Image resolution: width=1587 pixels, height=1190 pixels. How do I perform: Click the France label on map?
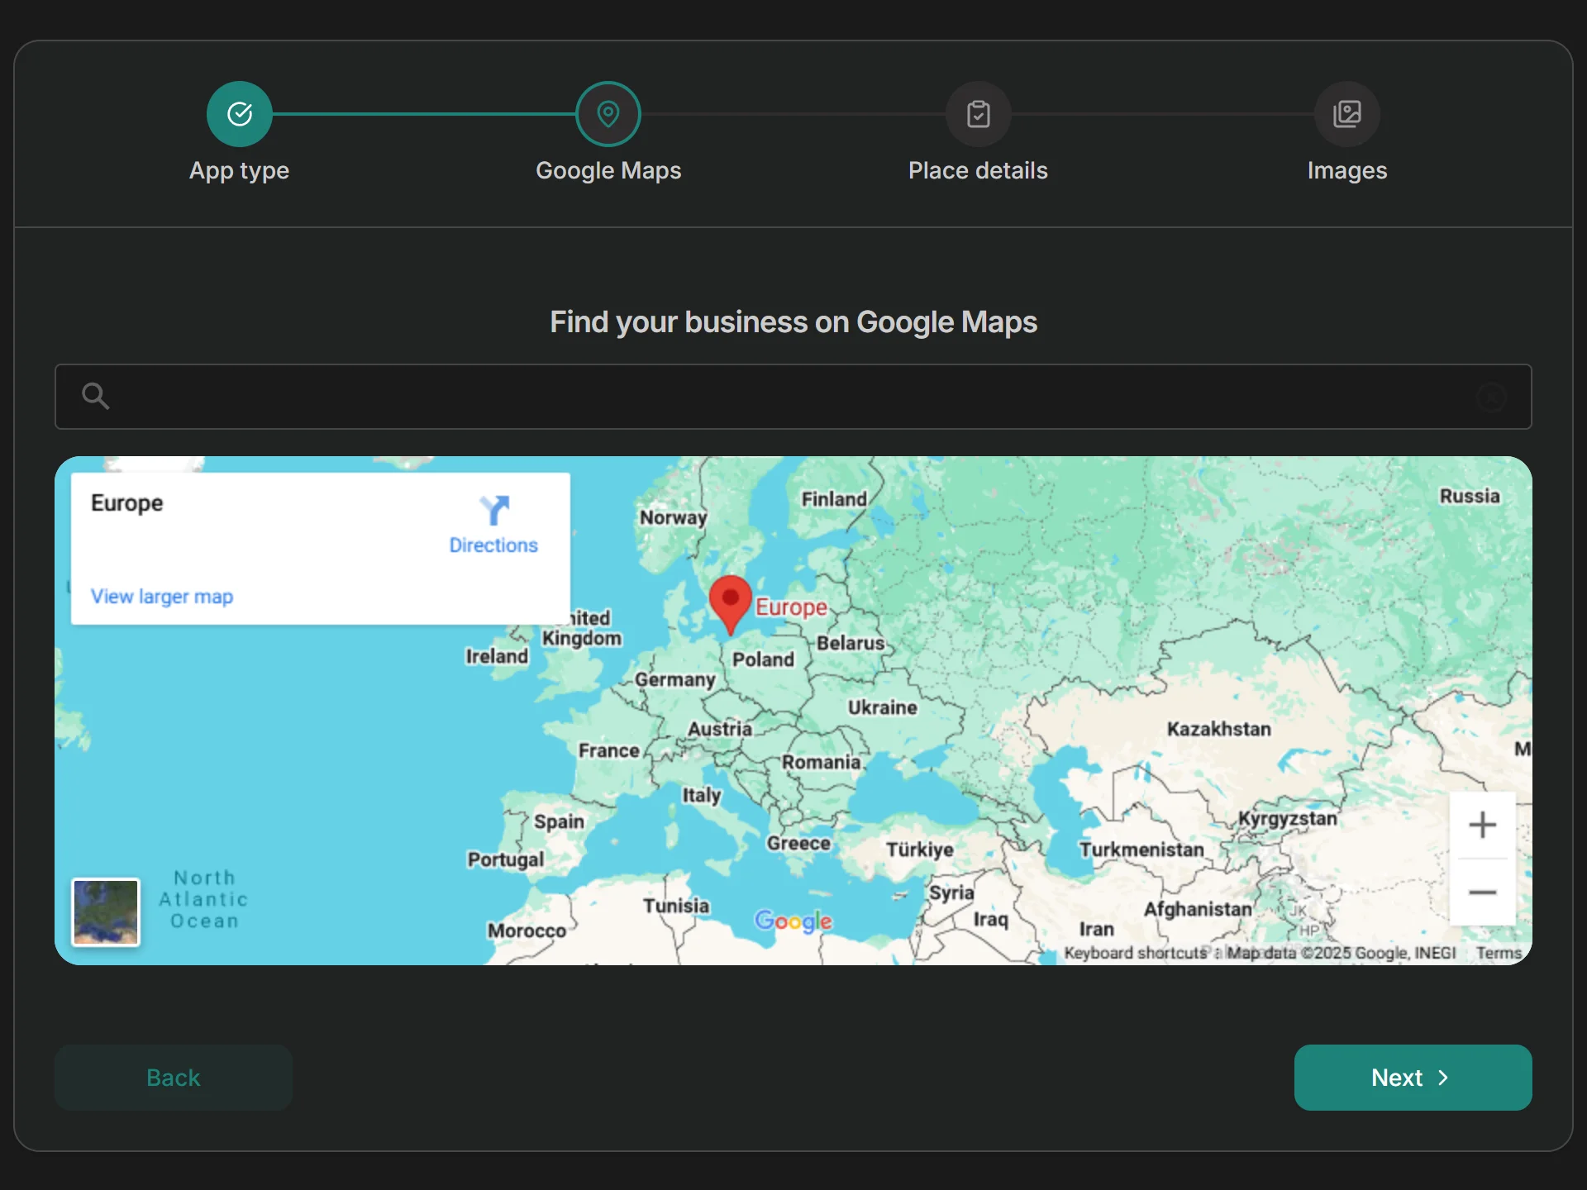[609, 750]
